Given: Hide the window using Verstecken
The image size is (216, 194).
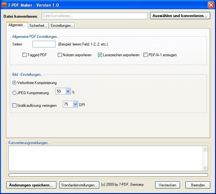Looking at the screenshot, I should point(167,185).
